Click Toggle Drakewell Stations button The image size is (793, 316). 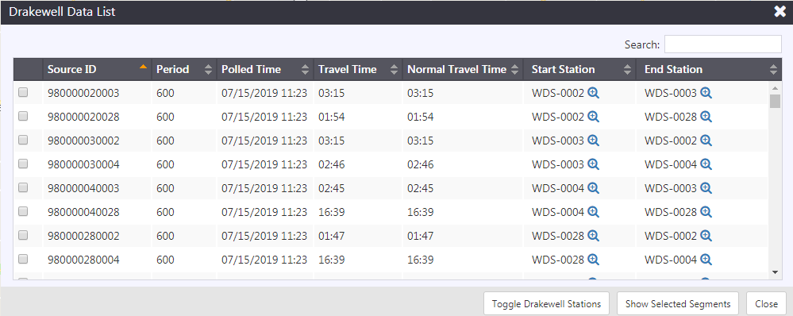click(546, 304)
